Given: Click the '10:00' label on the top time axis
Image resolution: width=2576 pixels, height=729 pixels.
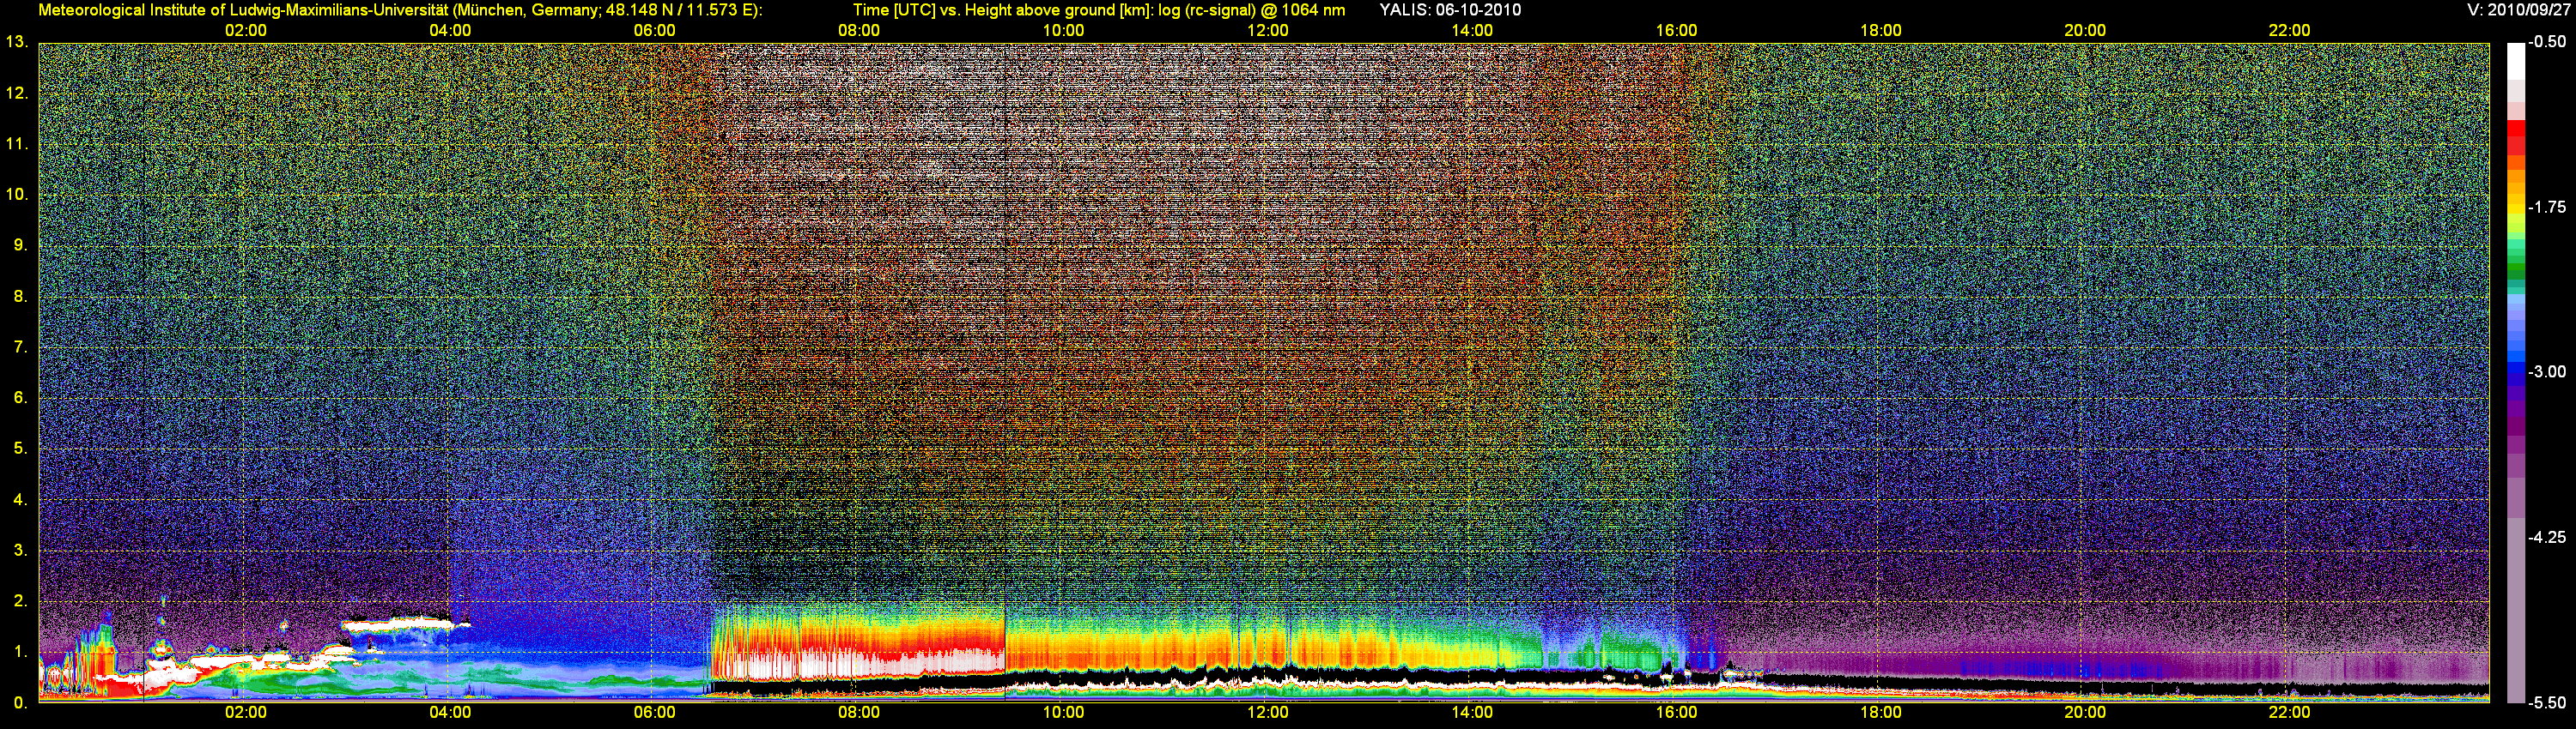Looking at the screenshot, I should coord(1063,30).
